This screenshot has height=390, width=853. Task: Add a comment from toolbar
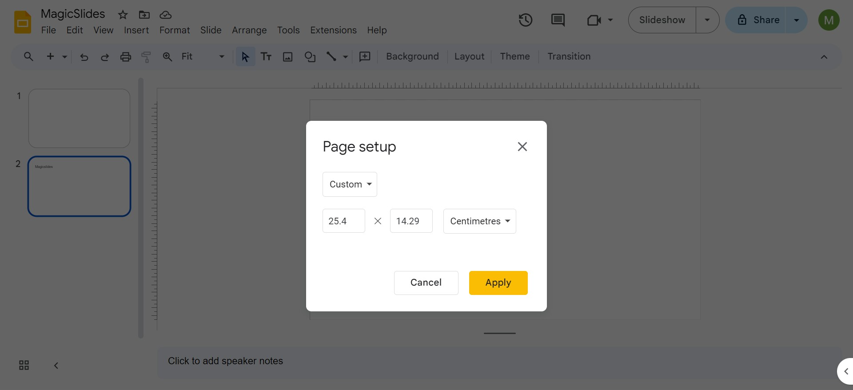coord(365,57)
